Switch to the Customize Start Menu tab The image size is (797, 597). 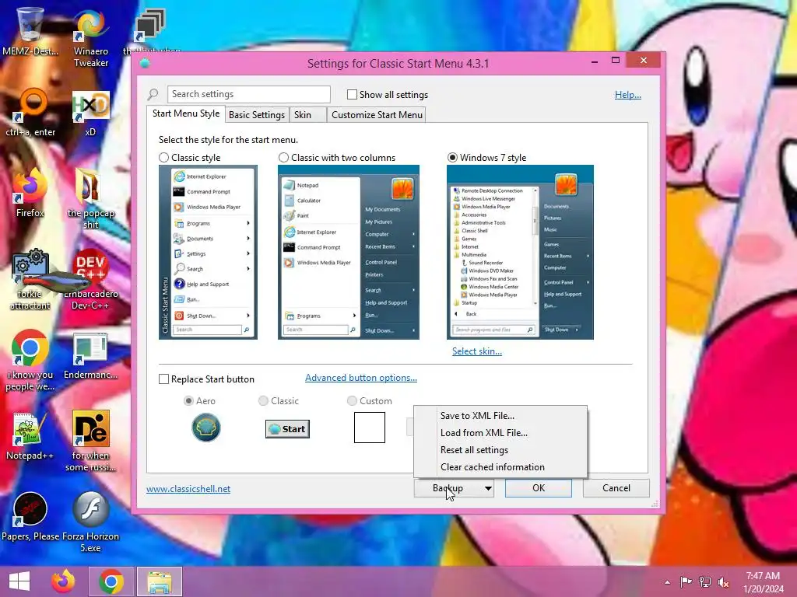377,115
